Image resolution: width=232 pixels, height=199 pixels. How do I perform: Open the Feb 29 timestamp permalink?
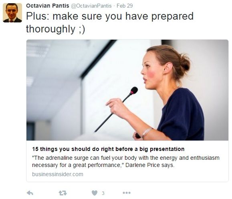[x=125, y=6]
